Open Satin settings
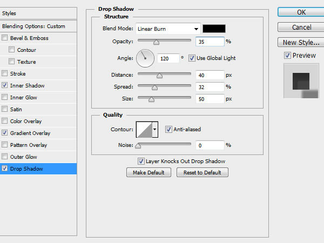Viewport: 324px width, 243px height. pos(38,109)
